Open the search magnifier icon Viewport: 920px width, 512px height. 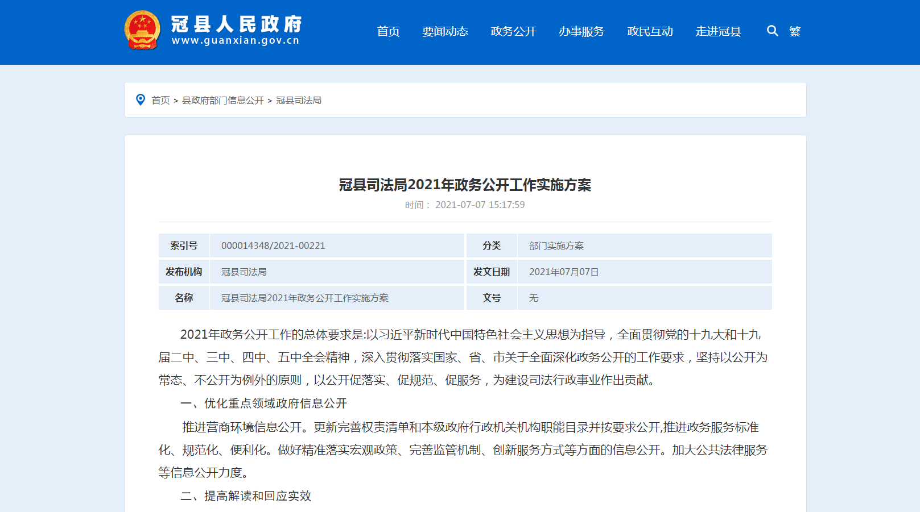point(772,31)
